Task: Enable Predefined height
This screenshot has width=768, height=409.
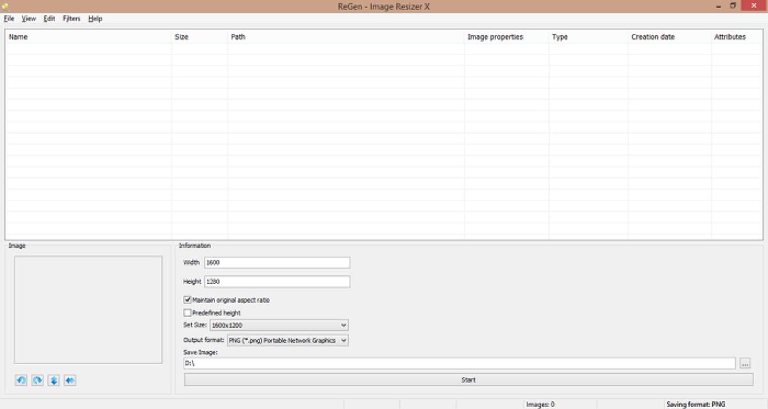Action: point(187,312)
